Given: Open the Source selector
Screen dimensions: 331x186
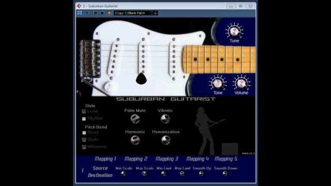Looking at the screenshot, I should coord(100,168).
